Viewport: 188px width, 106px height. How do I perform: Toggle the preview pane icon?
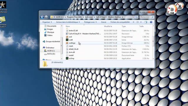point(146,22)
